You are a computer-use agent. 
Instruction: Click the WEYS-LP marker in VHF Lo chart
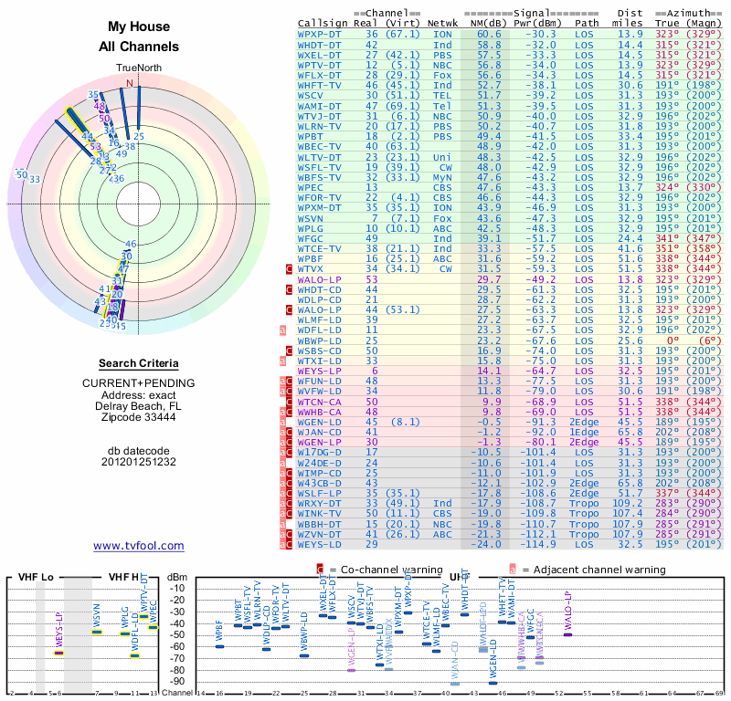coord(58,653)
